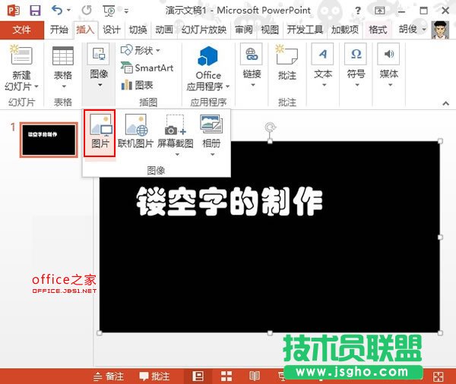This screenshot has height=384, width=456.
Task: Open the 相册 photo album button
Action: pyautogui.click(x=211, y=135)
